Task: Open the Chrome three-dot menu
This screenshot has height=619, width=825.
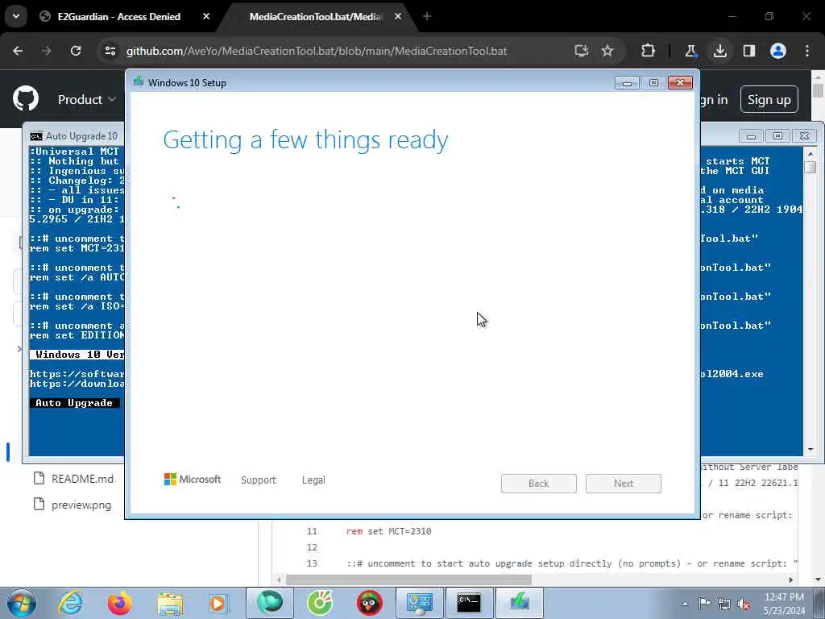Action: click(807, 51)
